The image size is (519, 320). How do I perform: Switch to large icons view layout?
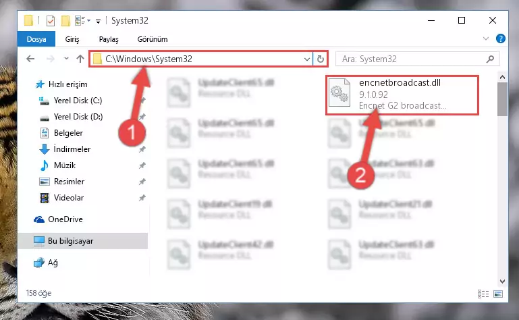[498, 294]
